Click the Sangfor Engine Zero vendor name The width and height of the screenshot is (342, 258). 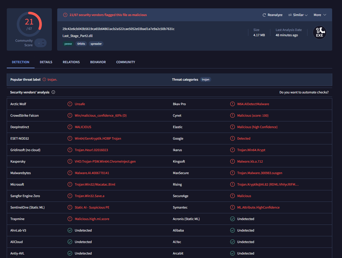(25, 196)
